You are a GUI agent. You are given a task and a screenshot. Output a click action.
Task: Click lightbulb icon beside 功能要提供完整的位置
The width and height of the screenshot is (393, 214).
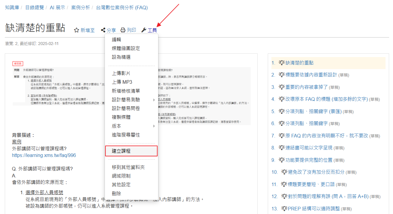281,160
